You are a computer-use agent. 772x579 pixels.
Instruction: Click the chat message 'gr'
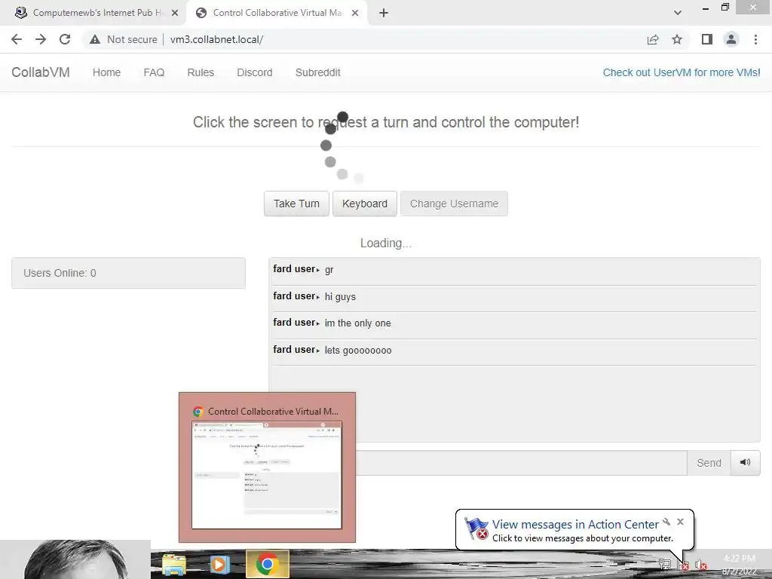(329, 269)
